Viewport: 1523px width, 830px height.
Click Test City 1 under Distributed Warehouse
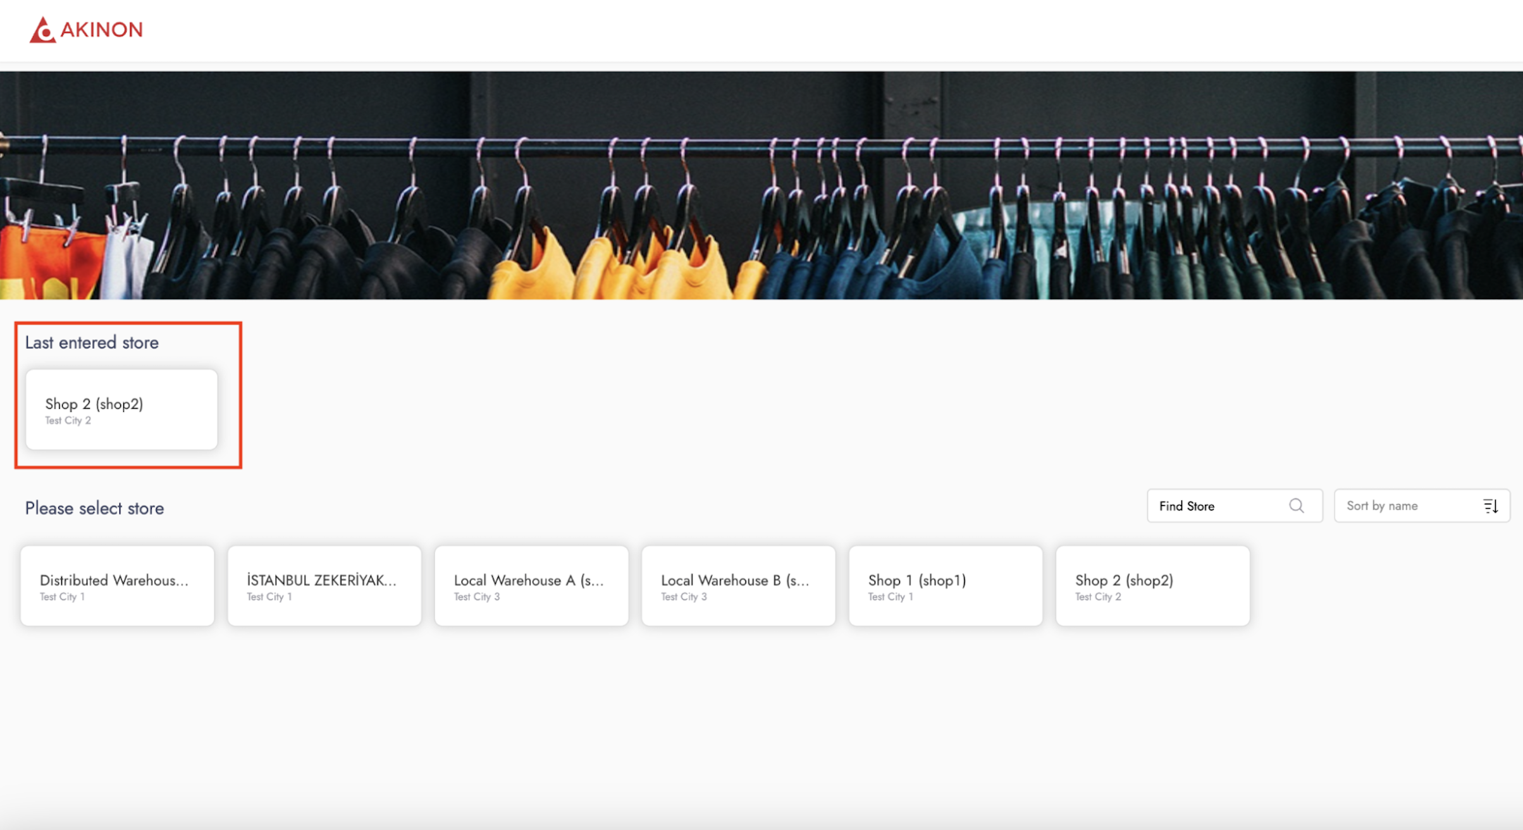(x=62, y=597)
